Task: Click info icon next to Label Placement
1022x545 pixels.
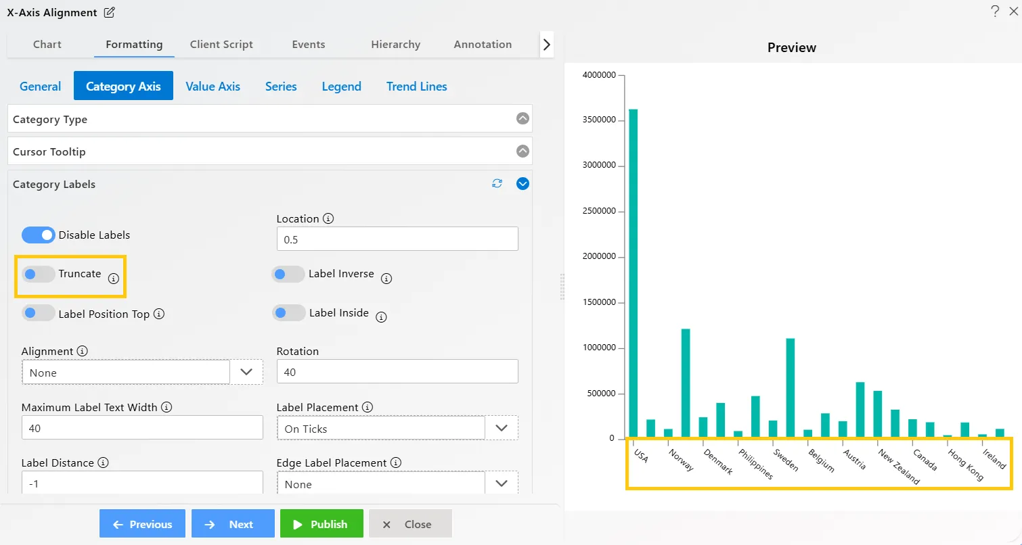Action: 368,407
